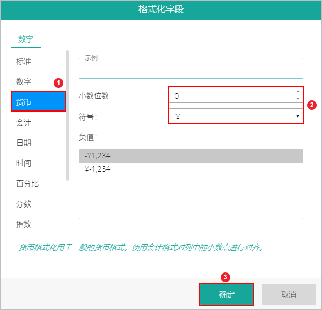Select the 日期 date format
Screen dimensions: 322x310
coord(24,143)
